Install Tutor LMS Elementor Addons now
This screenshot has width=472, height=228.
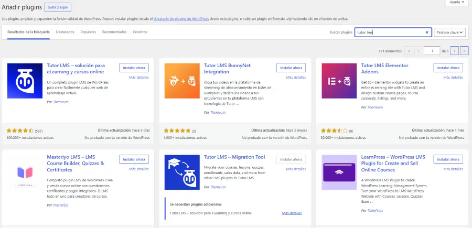point(448,68)
